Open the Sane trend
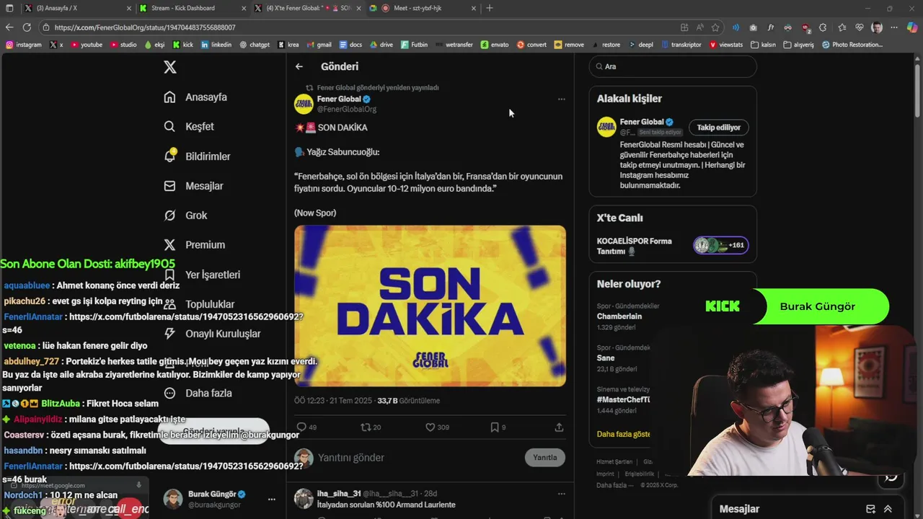This screenshot has width=923, height=519. [606, 358]
